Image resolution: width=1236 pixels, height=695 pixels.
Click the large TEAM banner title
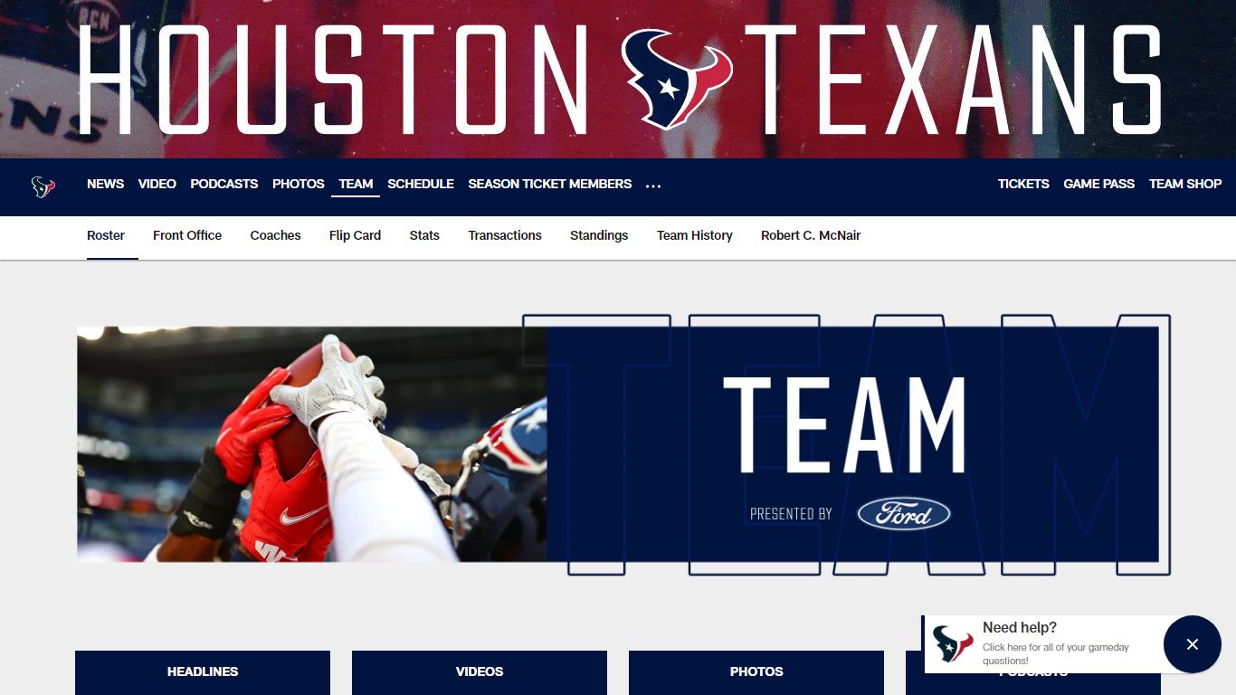(x=845, y=425)
